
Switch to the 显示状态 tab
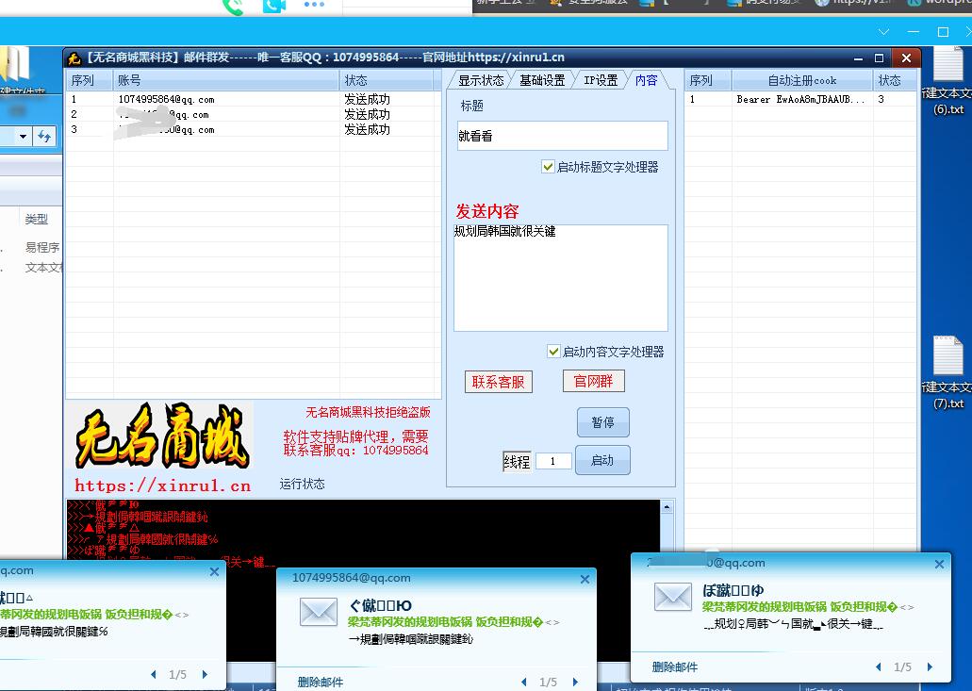click(x=481, y=80)
